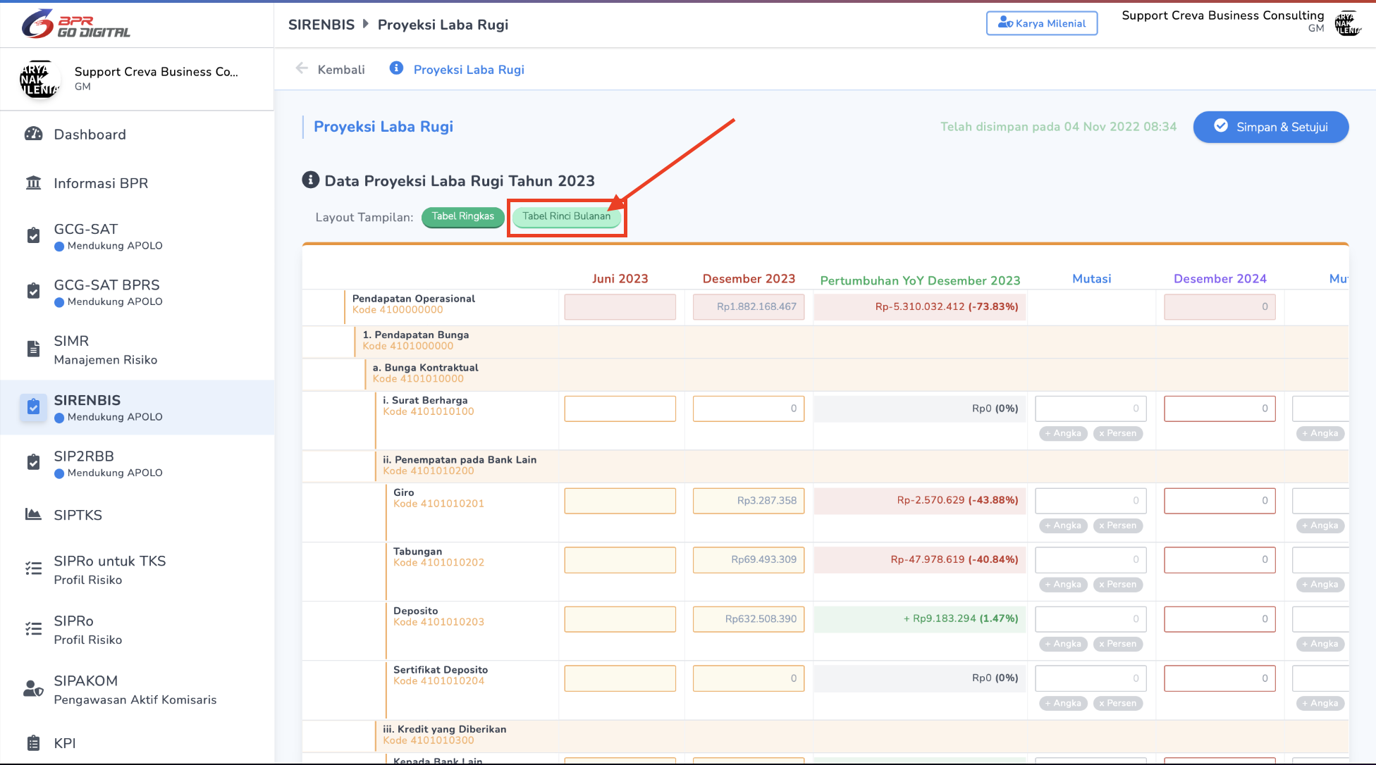This screenshot has height=765, width=1376.
Task: Click + Angka under Tabungan Mutasi
Action: (1064, 585)
